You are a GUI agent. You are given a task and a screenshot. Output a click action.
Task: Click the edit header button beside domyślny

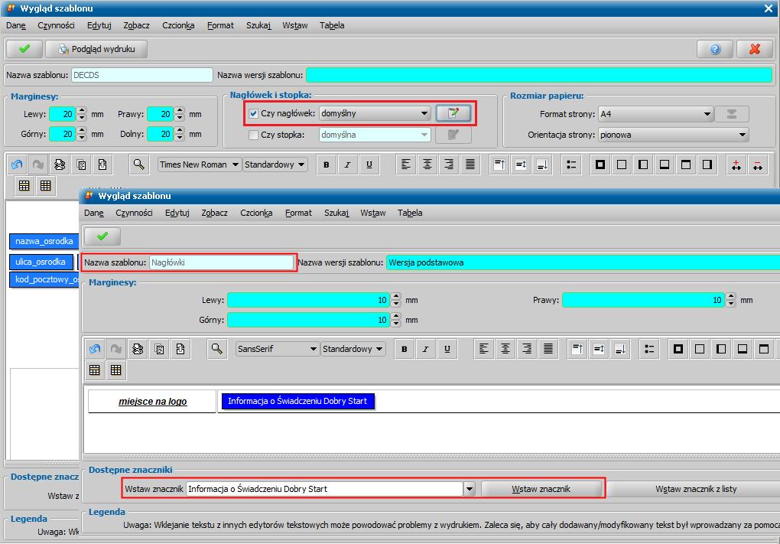[453, 113]
